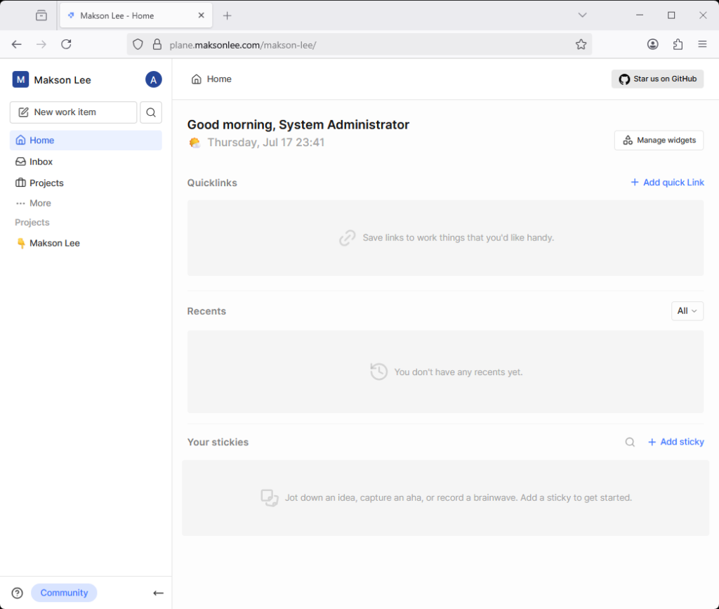The image size is (719, 609).
Task: Click the weather emoji beside the date
Action: [195, 143]
